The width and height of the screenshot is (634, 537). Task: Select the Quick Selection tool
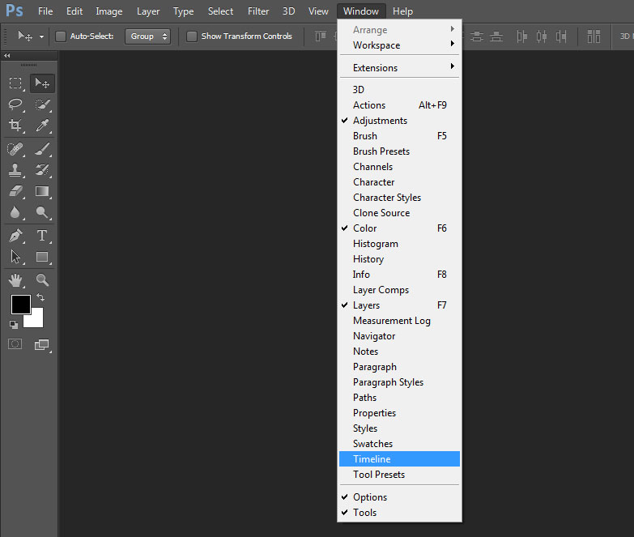[42, 104]
